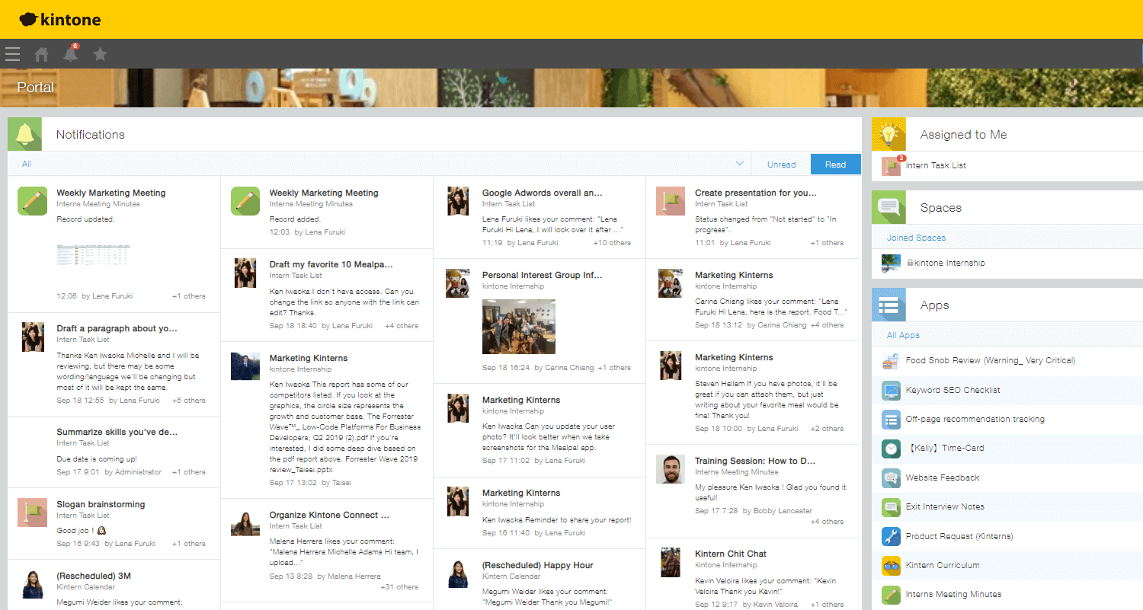
Task: Open 'Training Session: How to D...' notification title
Action: click(x=755, y=461)
